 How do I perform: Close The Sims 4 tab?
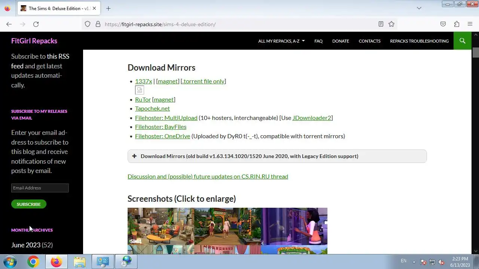tap(94, 8)
